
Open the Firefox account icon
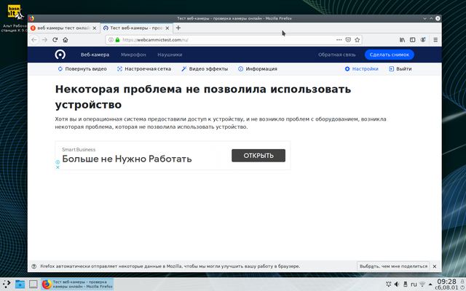pos(423,40)
